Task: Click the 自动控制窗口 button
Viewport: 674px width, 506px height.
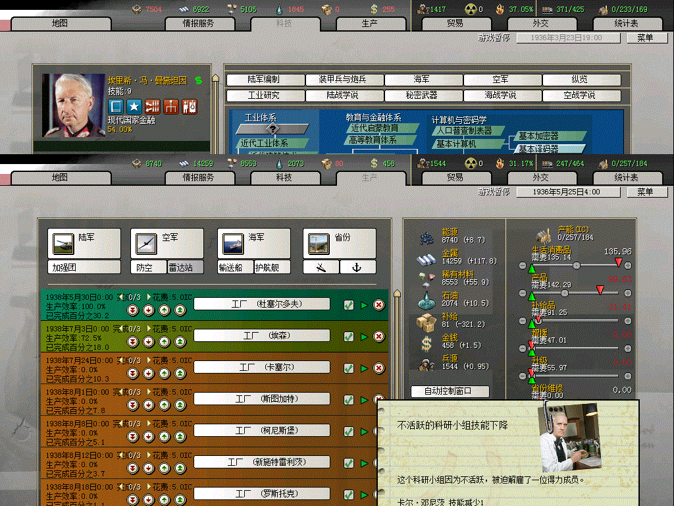Action: [x=450, y=391]
